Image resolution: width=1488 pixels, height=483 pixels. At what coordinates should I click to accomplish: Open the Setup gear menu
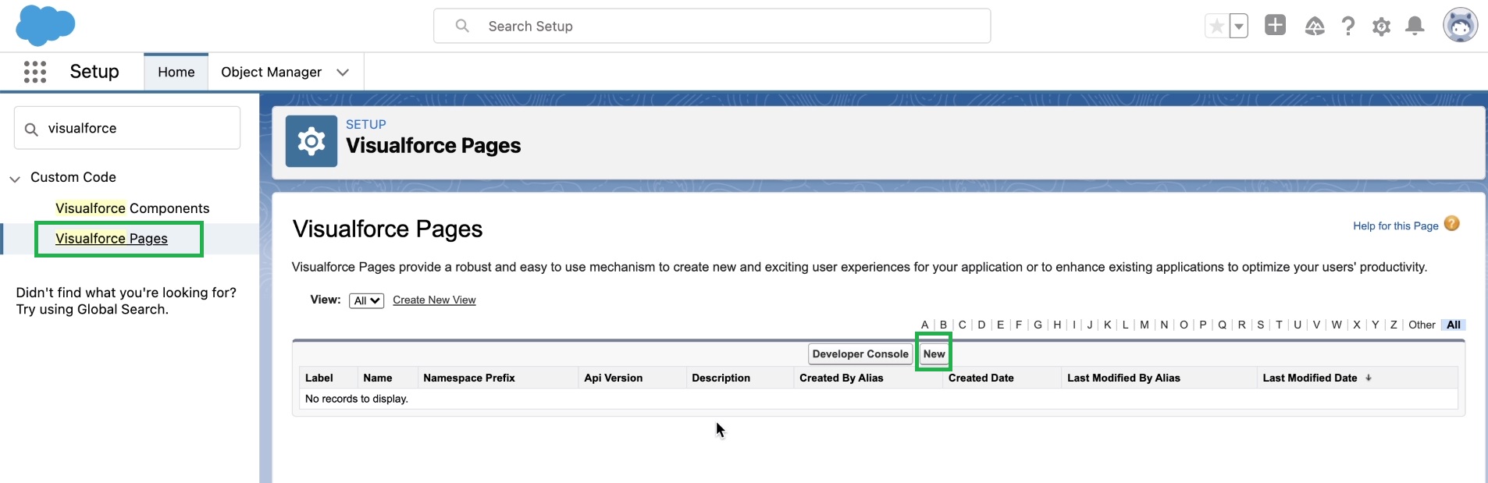[x=1382, y=27]
